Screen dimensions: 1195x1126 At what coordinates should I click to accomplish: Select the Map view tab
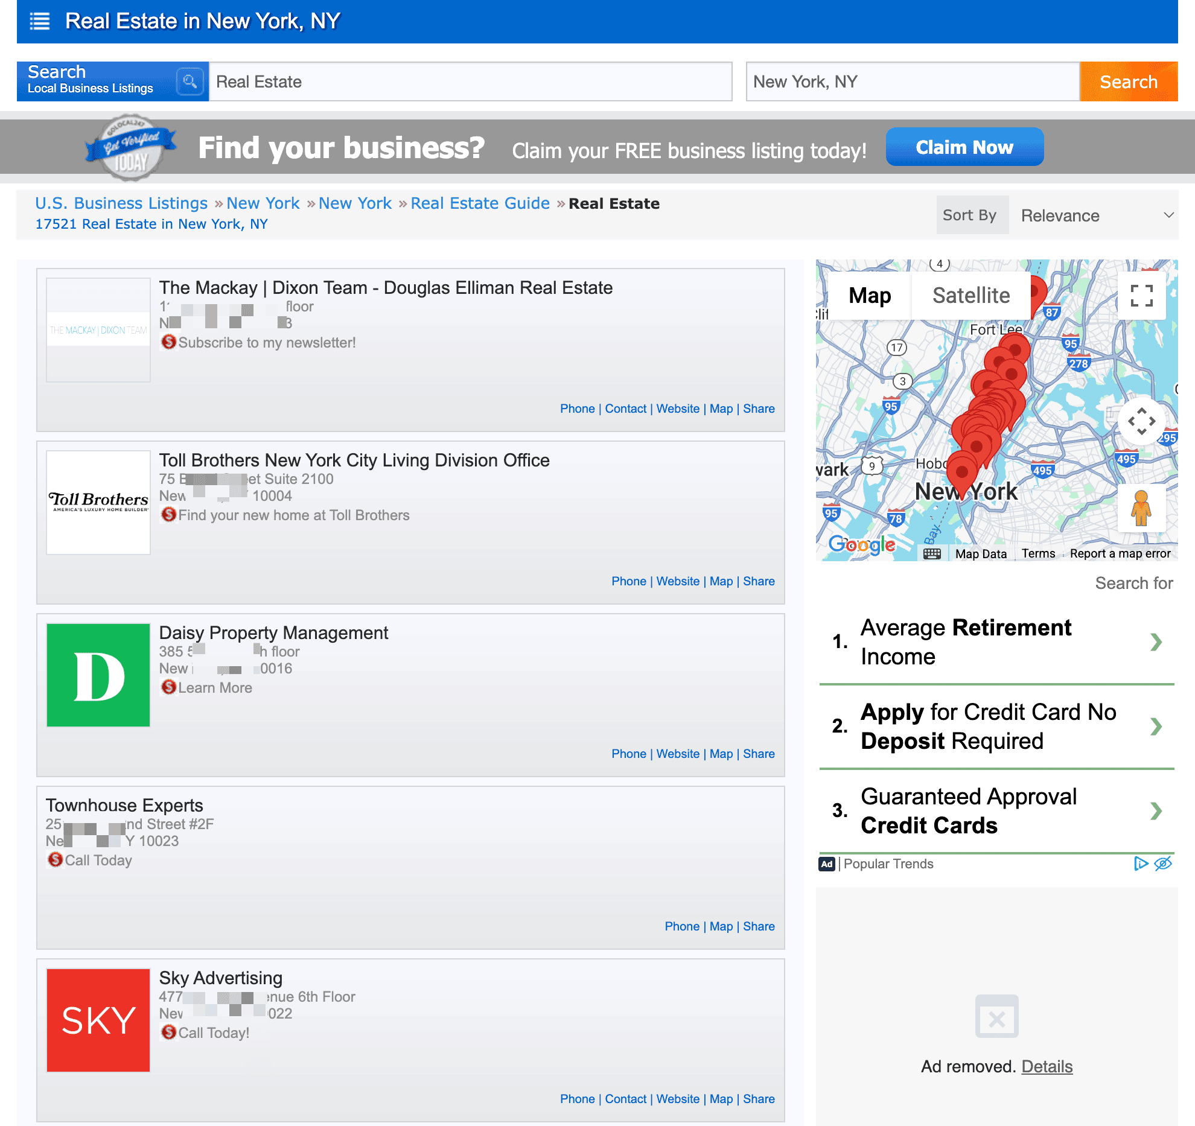click(869, 296)
